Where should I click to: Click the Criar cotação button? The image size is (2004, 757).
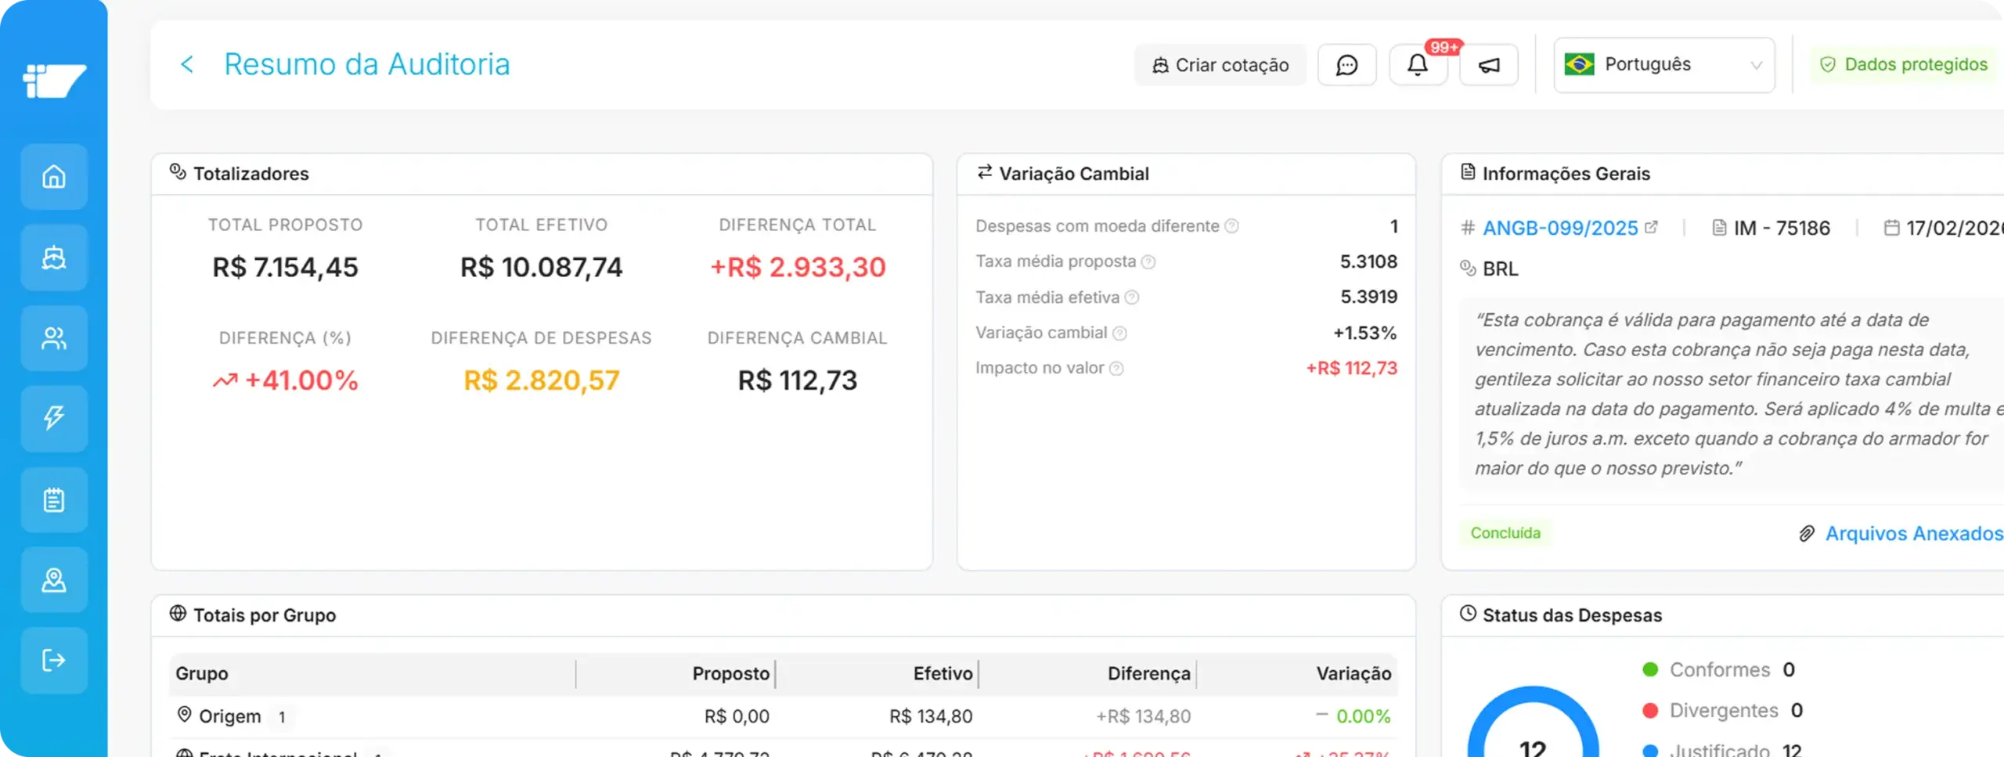(x=1220, y=65)
